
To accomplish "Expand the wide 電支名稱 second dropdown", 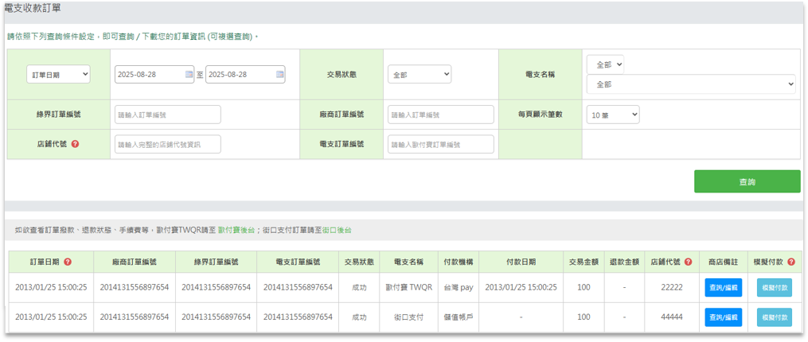I will click(x=690, y=84).
